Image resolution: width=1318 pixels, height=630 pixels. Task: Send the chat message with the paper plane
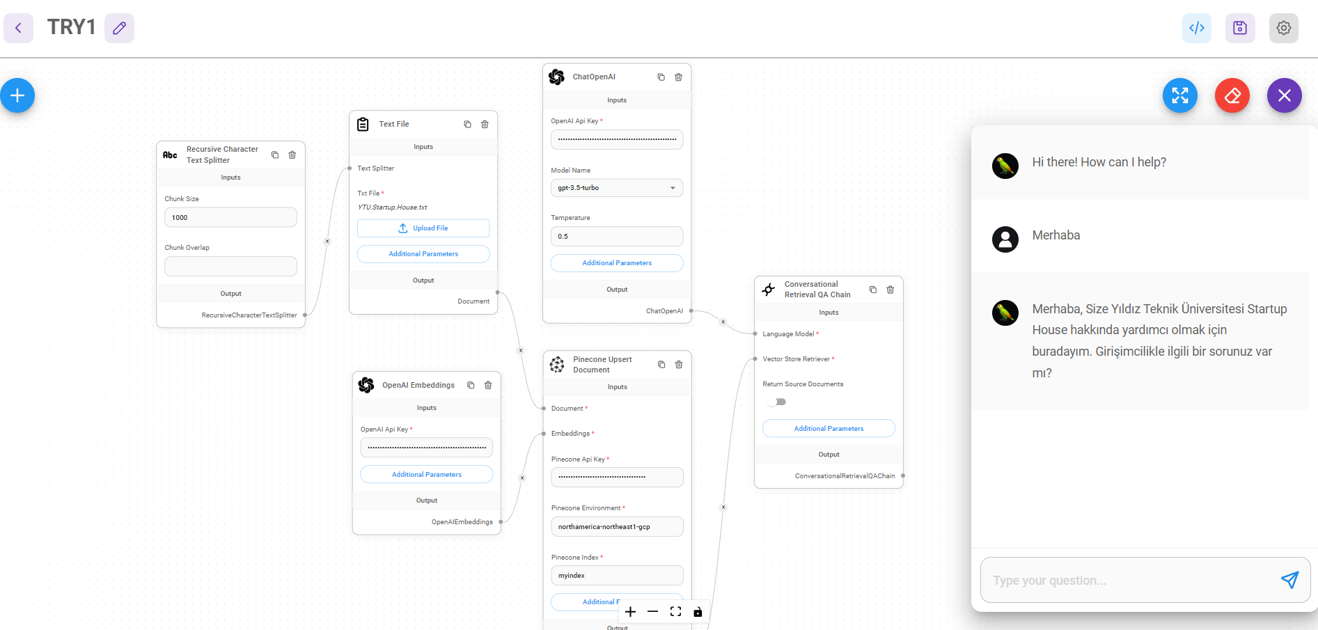(1290, 580)
